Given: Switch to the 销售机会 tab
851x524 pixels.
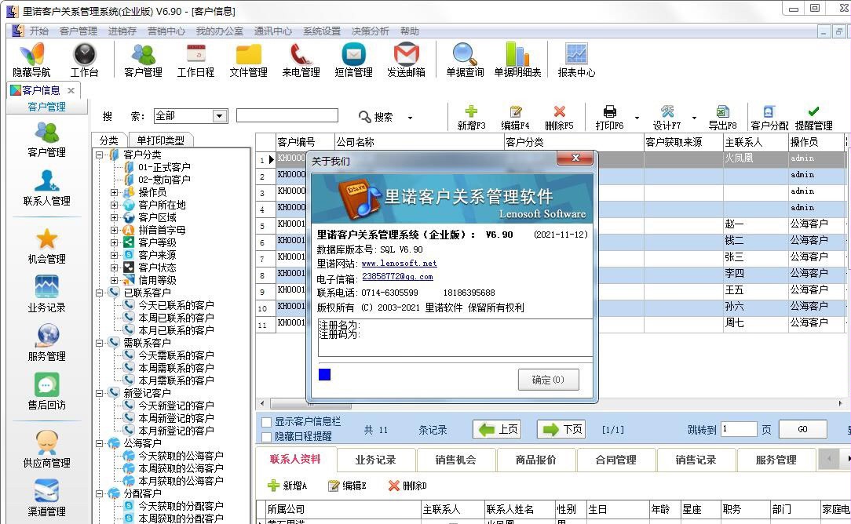Looking at the screenshot, I should (x=456, y=460).
